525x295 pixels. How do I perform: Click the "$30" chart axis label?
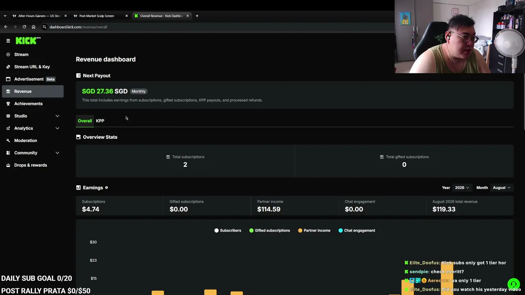click(94, 242)
